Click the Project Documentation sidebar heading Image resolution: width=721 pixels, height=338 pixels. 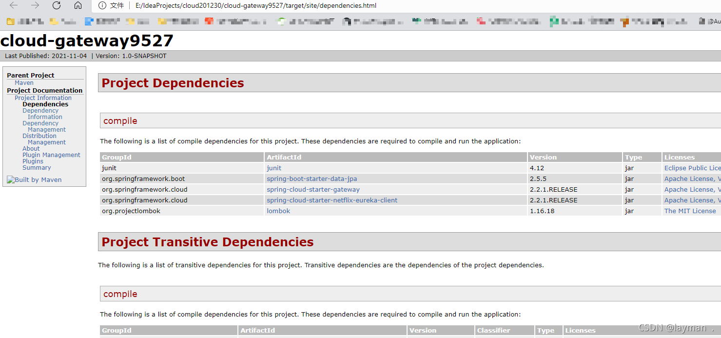coord(45,90)
